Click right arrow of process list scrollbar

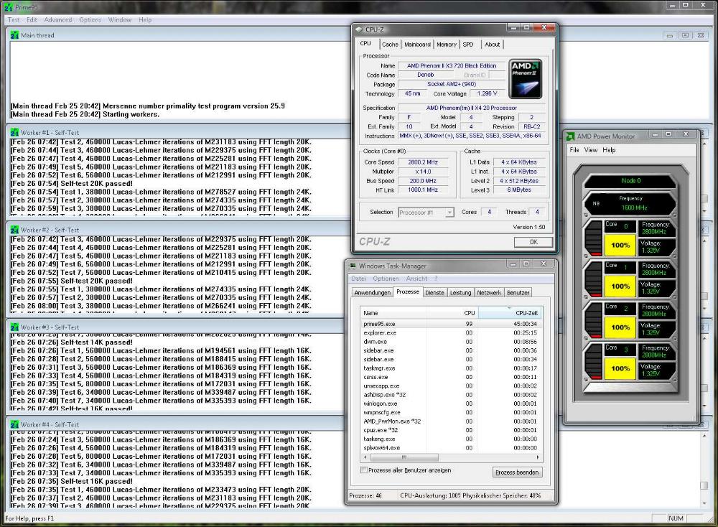(537, 457)
